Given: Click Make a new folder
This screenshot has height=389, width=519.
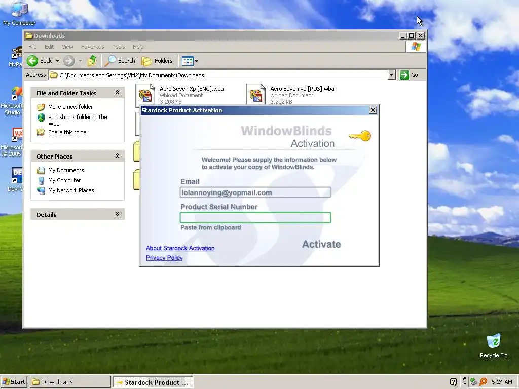Looking at the screenshot, I should (70, 107).
